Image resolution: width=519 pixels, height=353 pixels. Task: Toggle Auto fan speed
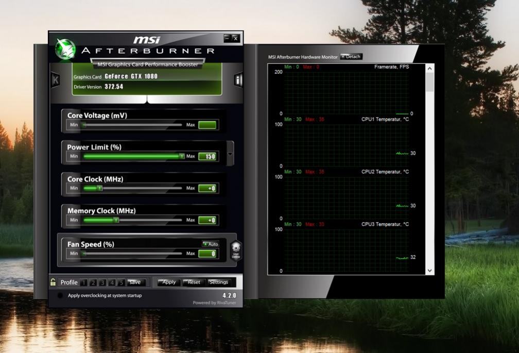(211, 244)
